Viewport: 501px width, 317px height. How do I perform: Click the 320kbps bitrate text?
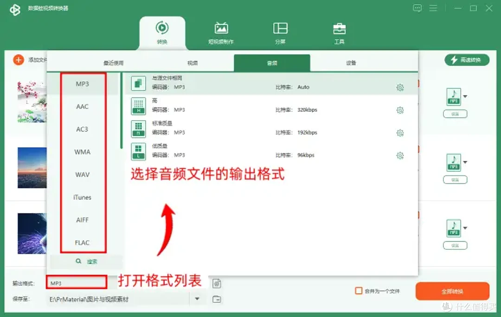click(x=307, y=110)
